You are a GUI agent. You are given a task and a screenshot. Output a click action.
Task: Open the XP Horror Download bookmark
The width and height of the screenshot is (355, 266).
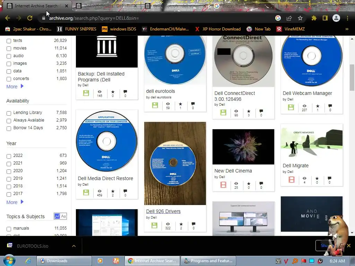218,29
